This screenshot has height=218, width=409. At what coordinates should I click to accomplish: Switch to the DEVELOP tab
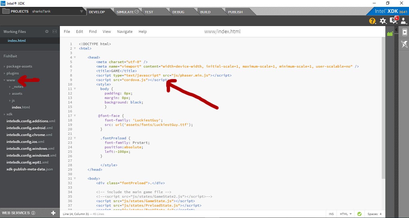[x=97, y=12]
